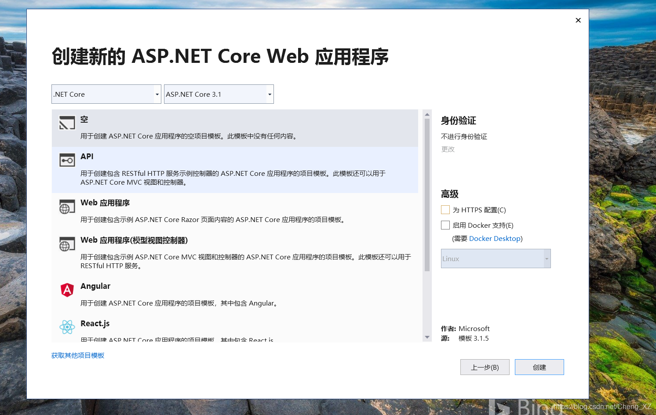Click the template list scroll up arrow

coord(427,114)
